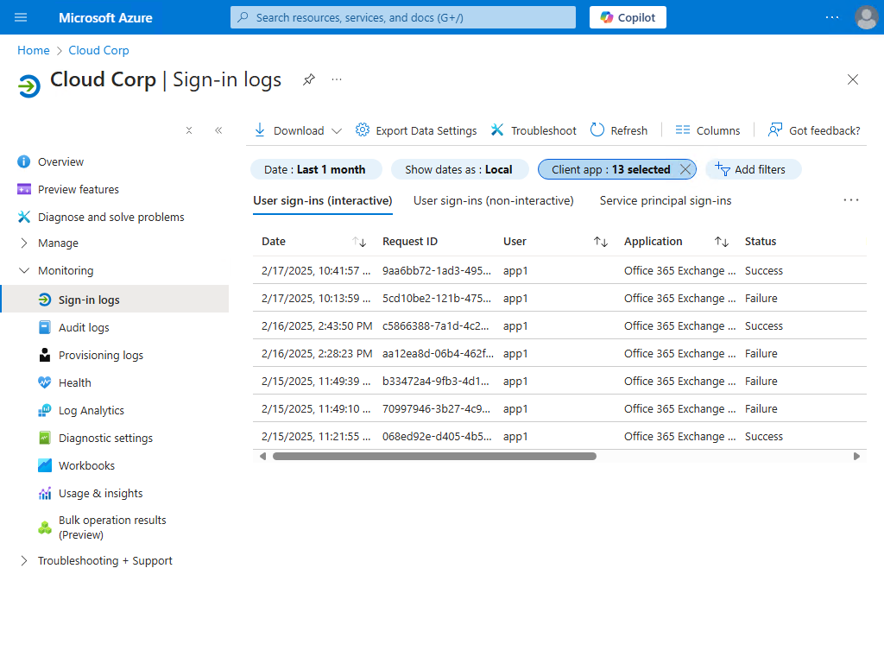This screenshot has height=663, width=884.
Task: Click the Copilot button
Action: (628, 17)
